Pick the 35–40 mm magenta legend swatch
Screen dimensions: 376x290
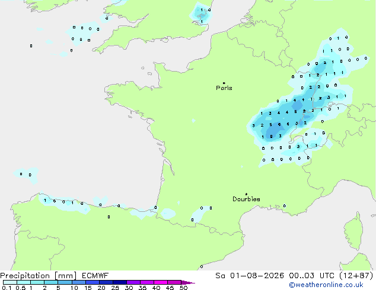pyautogui.click(x=146, y=282)
